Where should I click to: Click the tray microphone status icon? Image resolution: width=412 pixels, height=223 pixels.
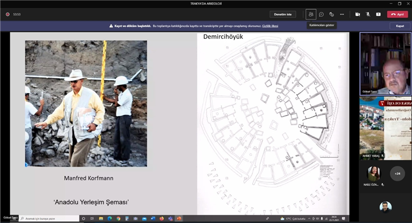322,218
